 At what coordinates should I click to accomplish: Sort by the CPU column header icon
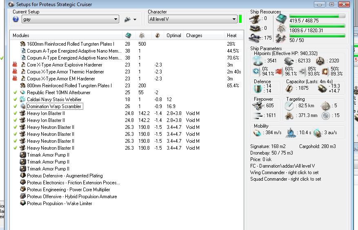(128, 35)
